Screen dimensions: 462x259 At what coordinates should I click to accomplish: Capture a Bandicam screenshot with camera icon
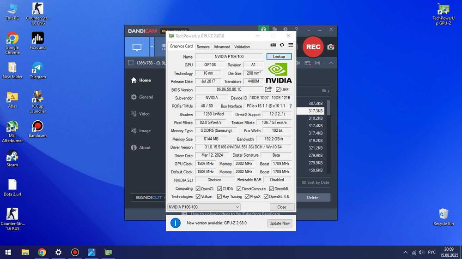pos(331,47)
